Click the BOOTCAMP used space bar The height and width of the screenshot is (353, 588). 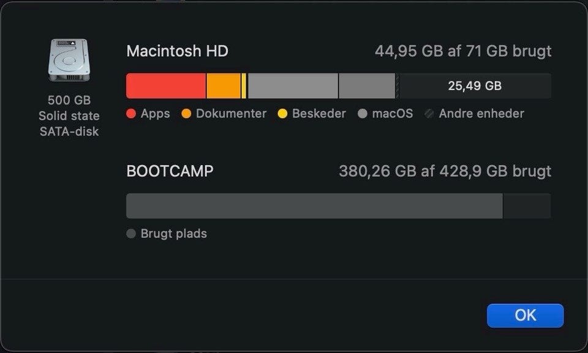[314, 206]
